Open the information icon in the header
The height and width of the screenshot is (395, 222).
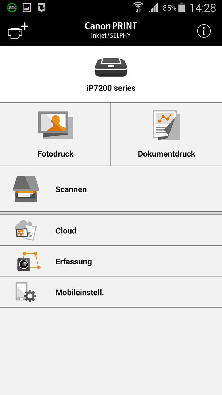(204, 31)
